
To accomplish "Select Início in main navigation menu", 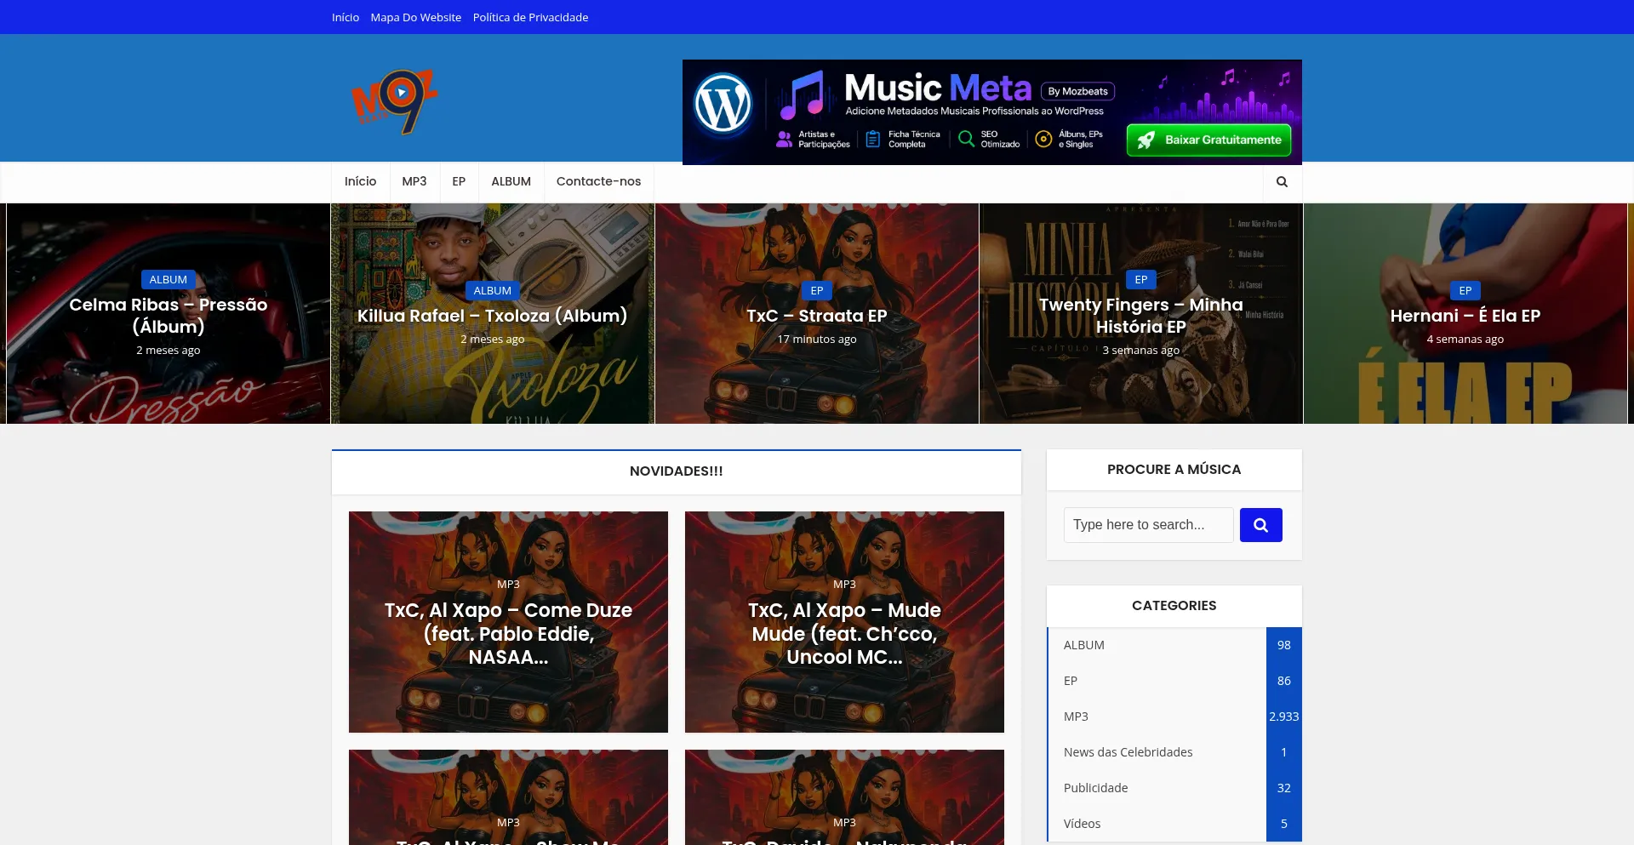I will (360, 181).
